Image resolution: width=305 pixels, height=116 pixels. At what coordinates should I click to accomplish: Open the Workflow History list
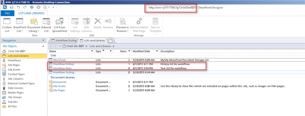click(x=63, y=64)
